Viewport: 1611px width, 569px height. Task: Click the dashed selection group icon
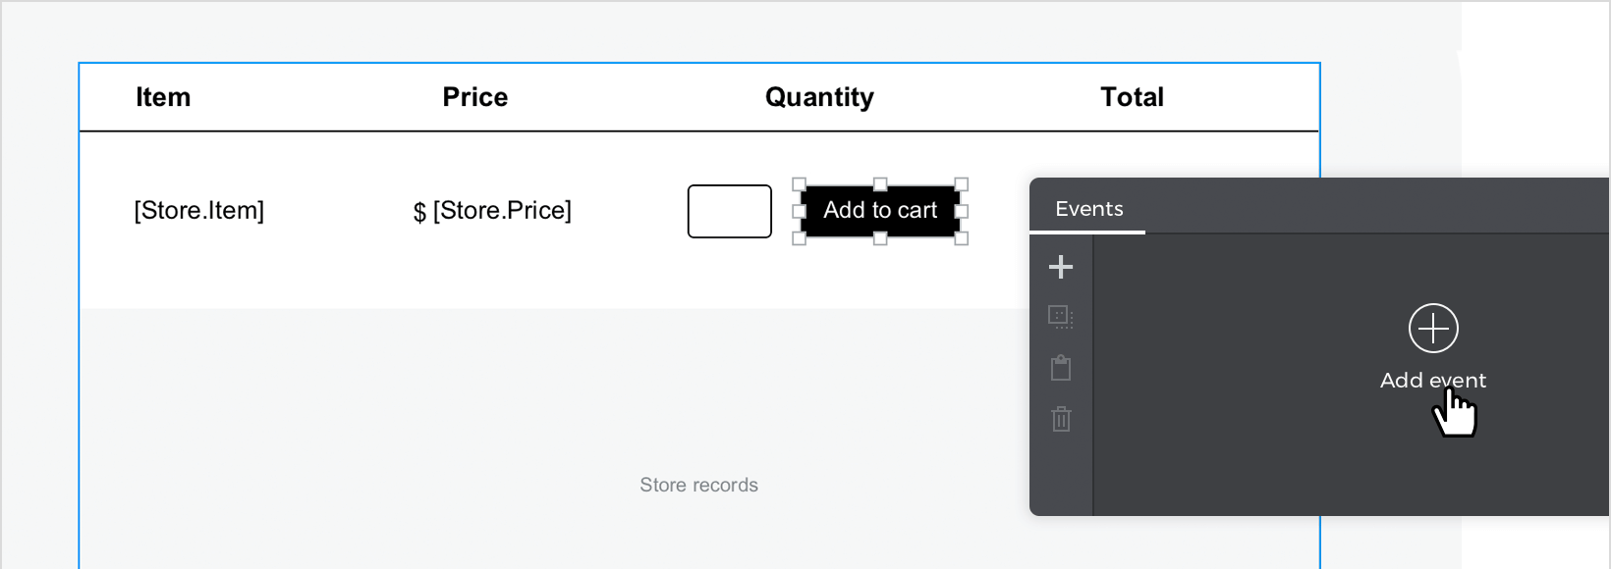coord(1061,317)
